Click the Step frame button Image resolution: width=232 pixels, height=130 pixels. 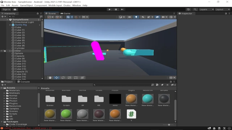122,9
